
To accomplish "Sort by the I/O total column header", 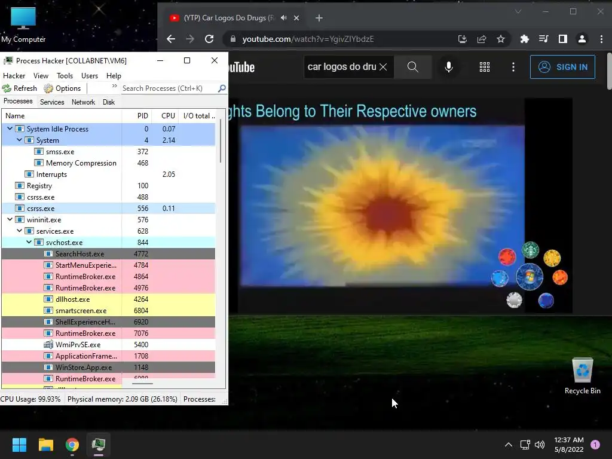I will click(x=197, y=116).
